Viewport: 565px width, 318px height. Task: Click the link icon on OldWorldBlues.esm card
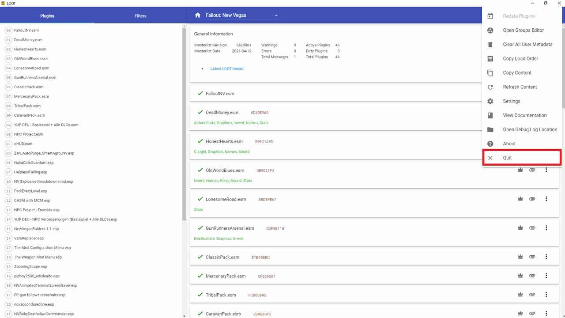[532, 170]
